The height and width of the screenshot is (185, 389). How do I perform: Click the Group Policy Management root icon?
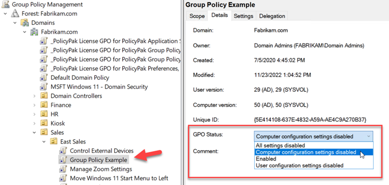click(5, 4)
